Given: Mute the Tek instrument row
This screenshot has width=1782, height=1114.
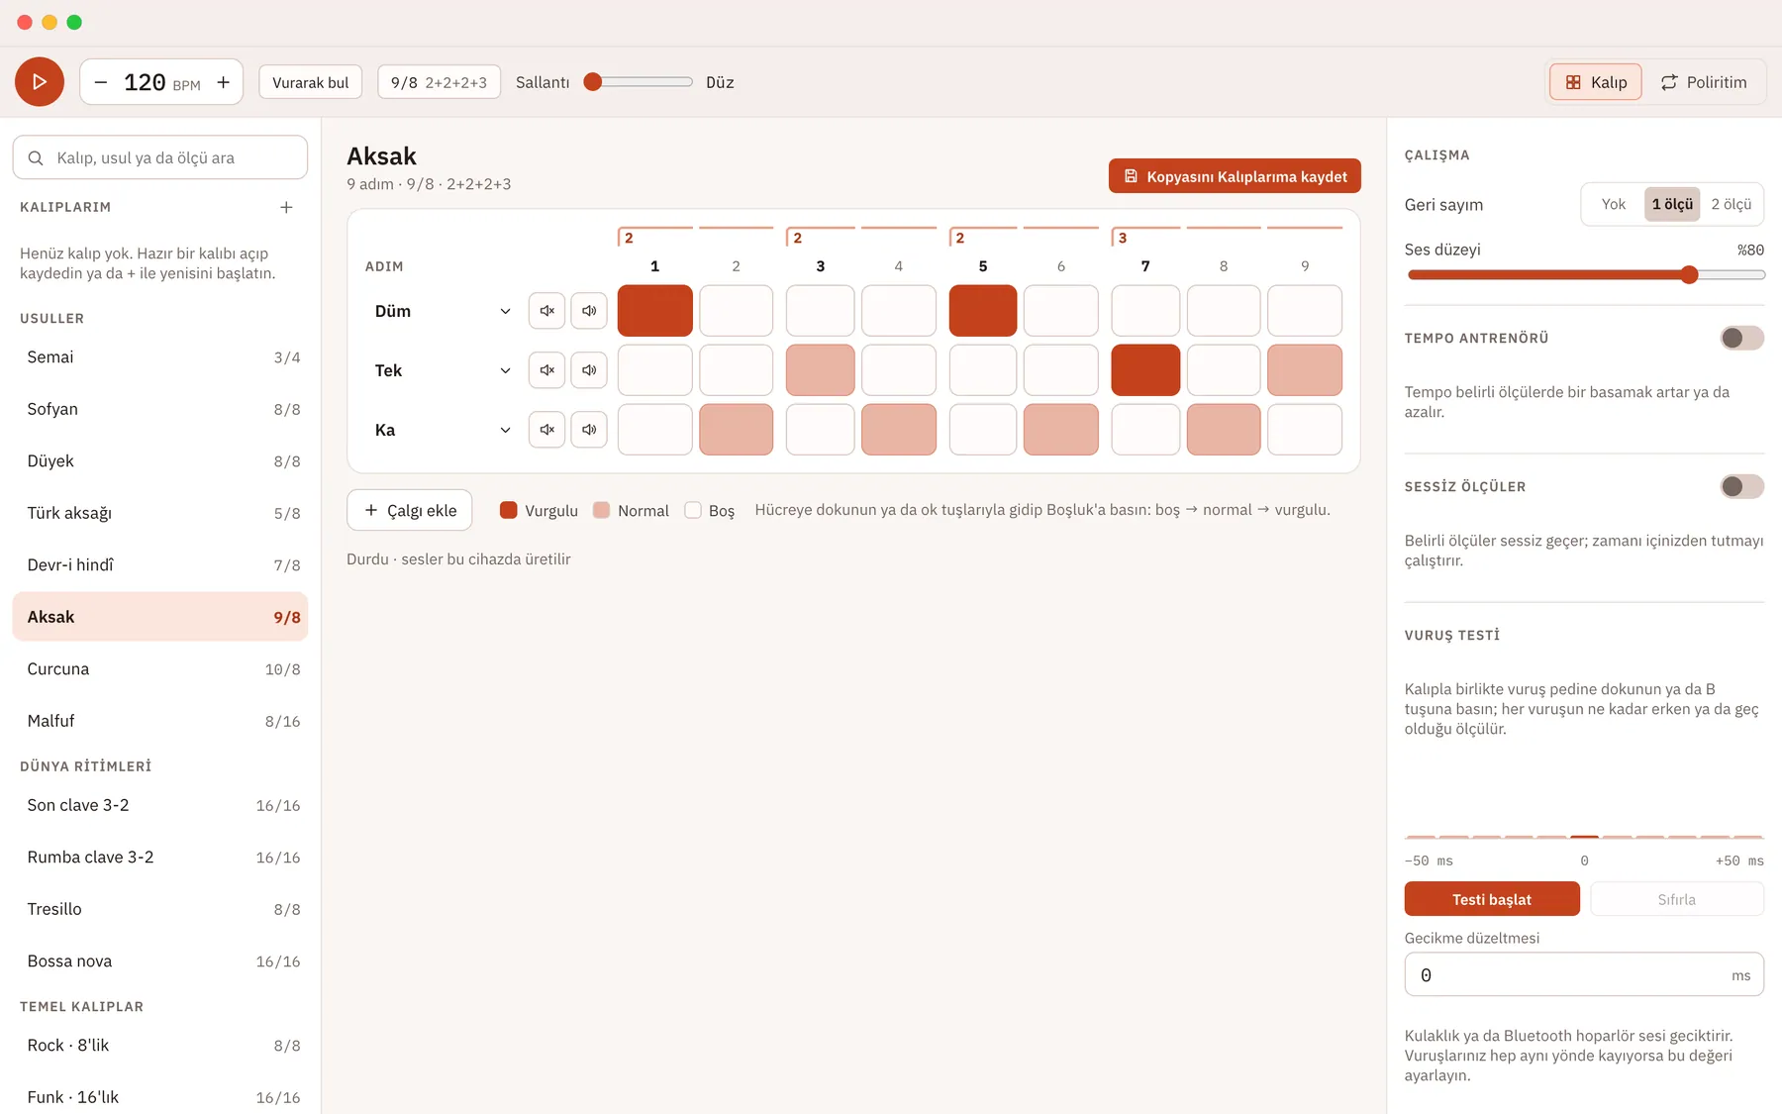Looking at the screenshot, I should pyautogui.click(x=546, y=370).
